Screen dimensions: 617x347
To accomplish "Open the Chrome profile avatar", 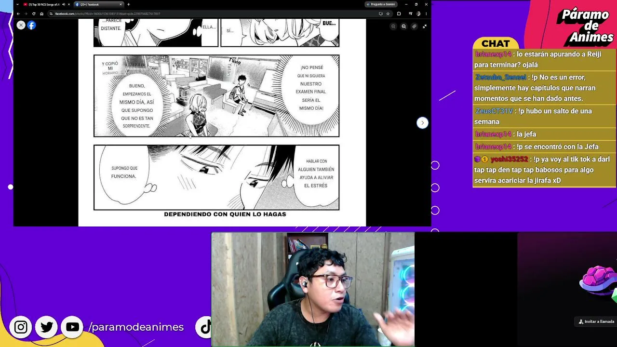I will coord(419,13).
